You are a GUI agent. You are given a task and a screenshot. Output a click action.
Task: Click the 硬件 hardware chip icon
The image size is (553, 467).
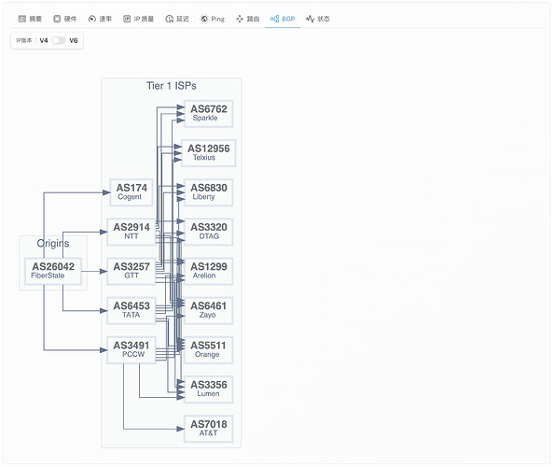(x=57, y=19)
